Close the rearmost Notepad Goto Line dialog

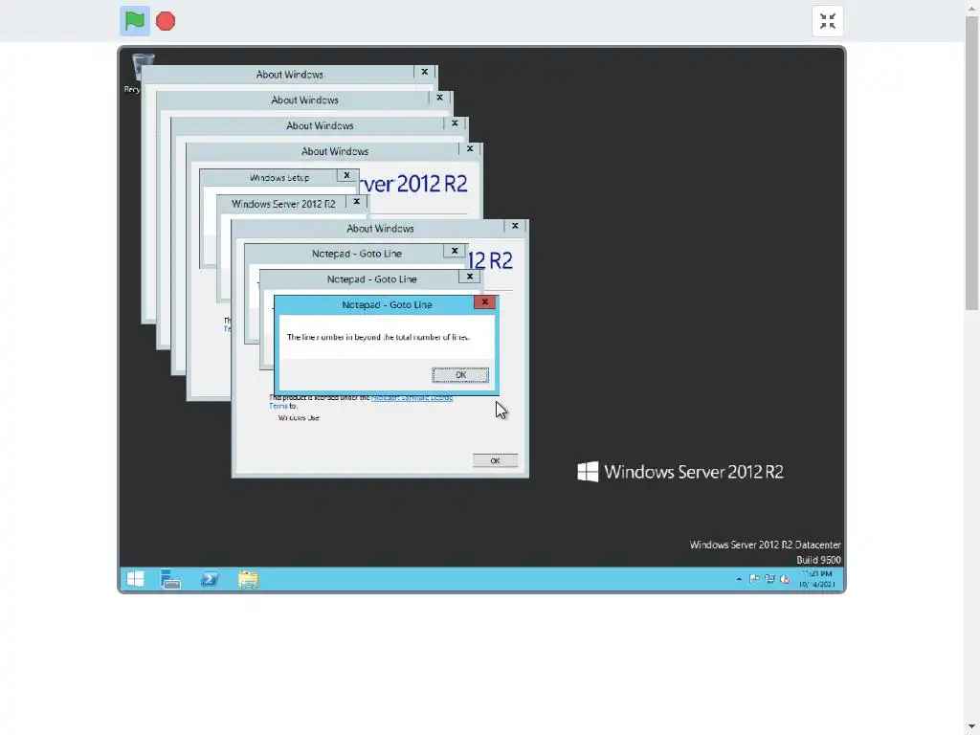pyautogui.click(x=455, y=251)
